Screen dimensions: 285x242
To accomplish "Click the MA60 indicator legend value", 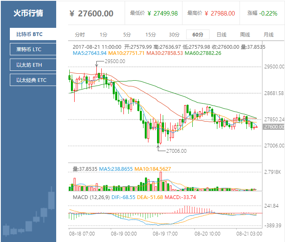I will point(203,53).
